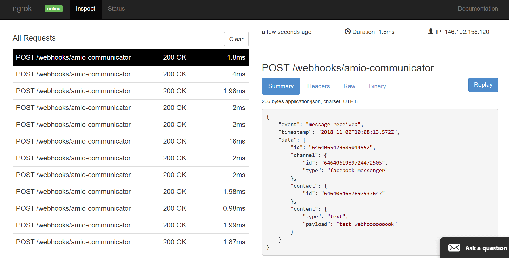Select the request row with 4ms duration
This screenshot has height=259, width=509.
point(131,74)
